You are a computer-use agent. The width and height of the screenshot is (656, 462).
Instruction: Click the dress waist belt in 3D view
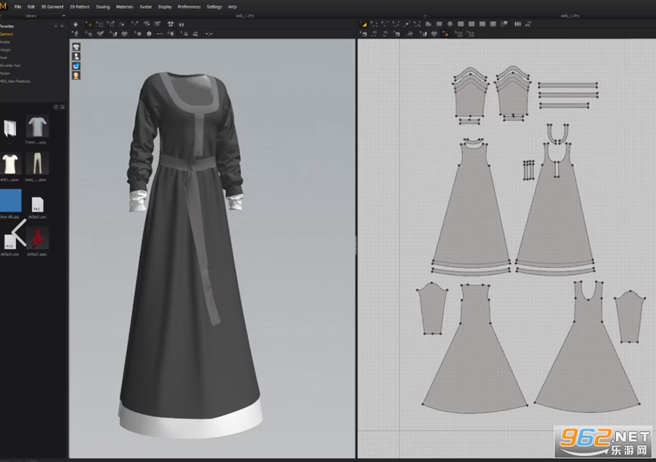coord(188,163)
